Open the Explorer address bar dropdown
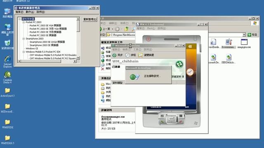Image resolution: width=264 pixels, height=148 pixels. tap(244, 35)
